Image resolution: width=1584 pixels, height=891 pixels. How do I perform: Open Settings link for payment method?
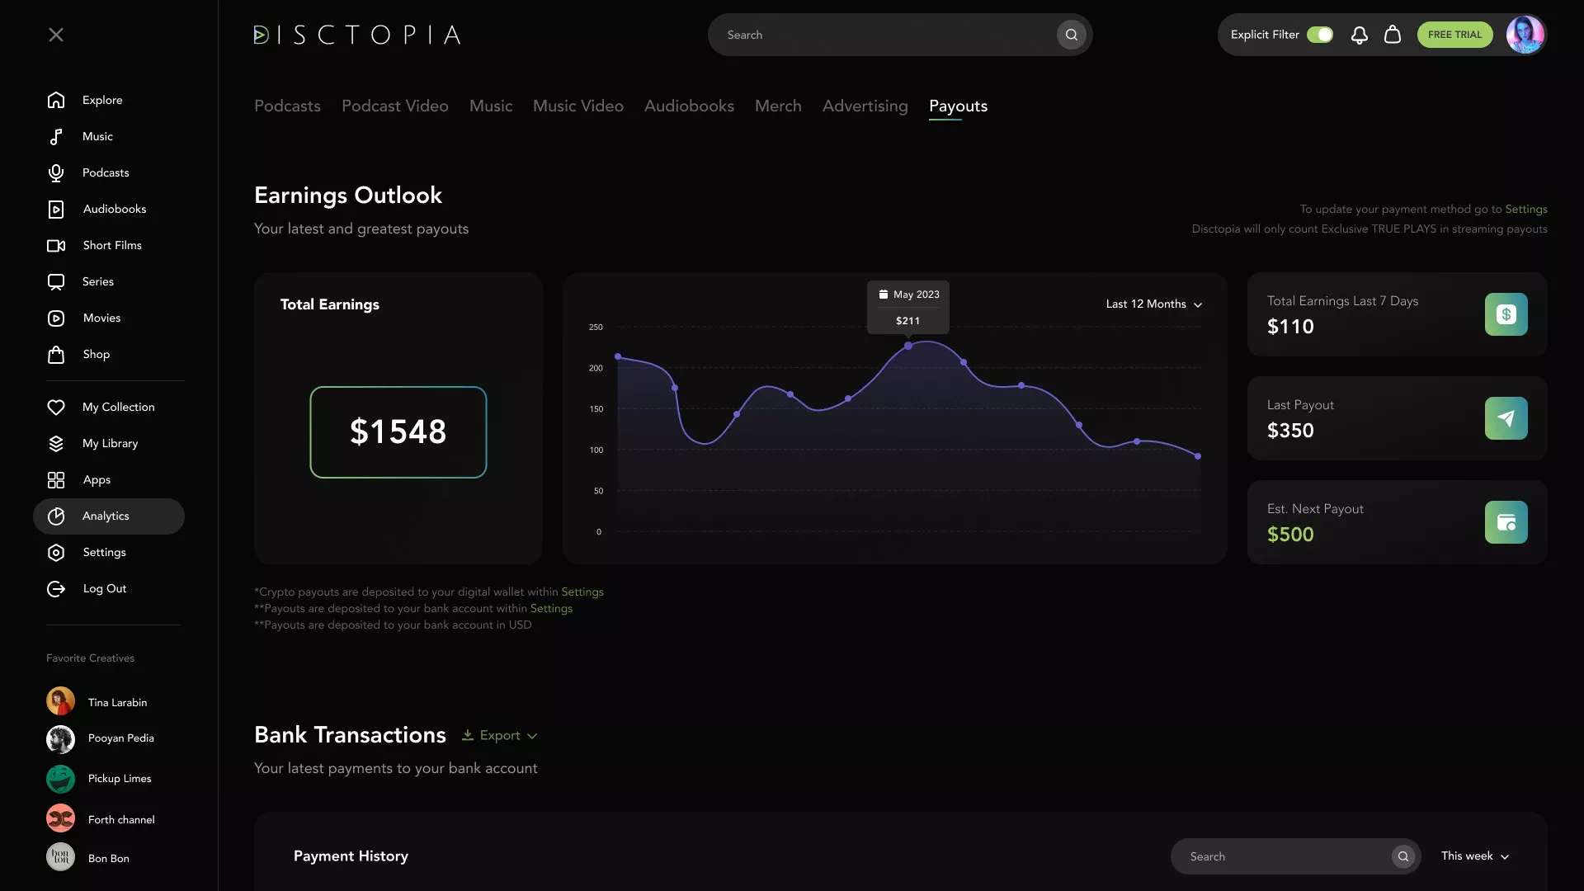click(1525, 210)
